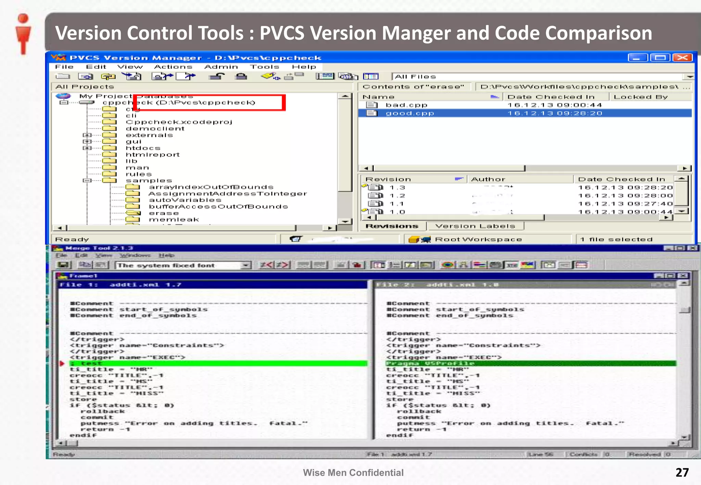Click the project tree vertical scrollbar thumb
This screenshot has width=701, height=485.
coord(345,146)
